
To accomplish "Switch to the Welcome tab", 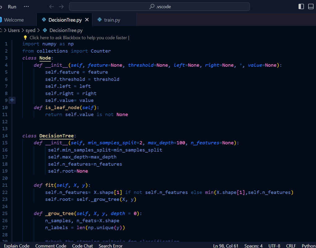I will pos(14,20).
